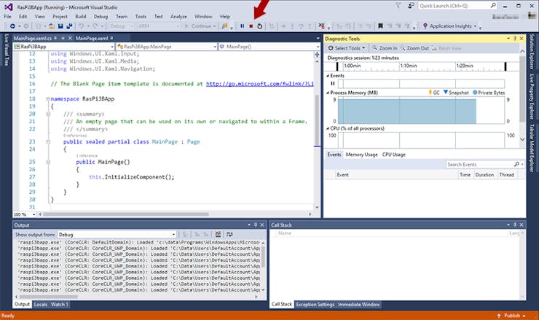Click the pause icon in the Events track
Viewport: 539px width, 320px height.
332,83
